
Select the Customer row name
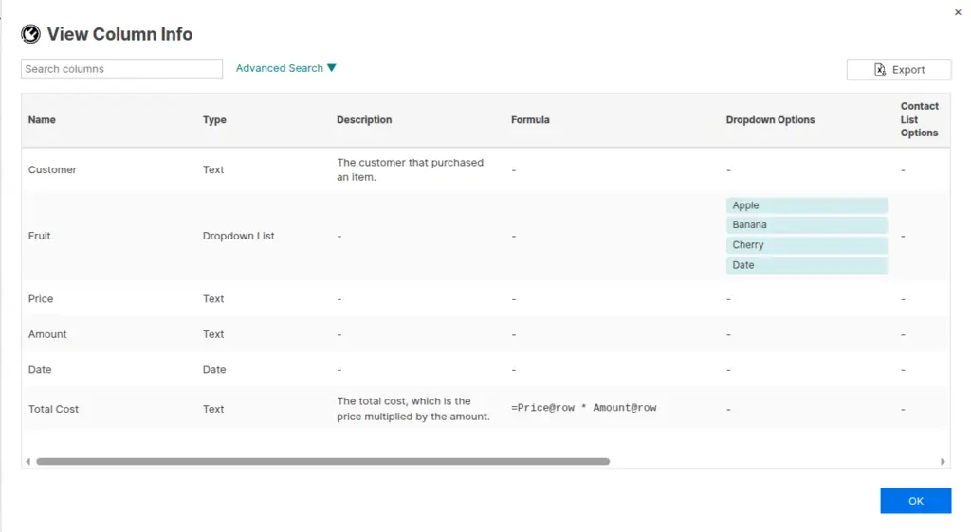coord(52,170)
